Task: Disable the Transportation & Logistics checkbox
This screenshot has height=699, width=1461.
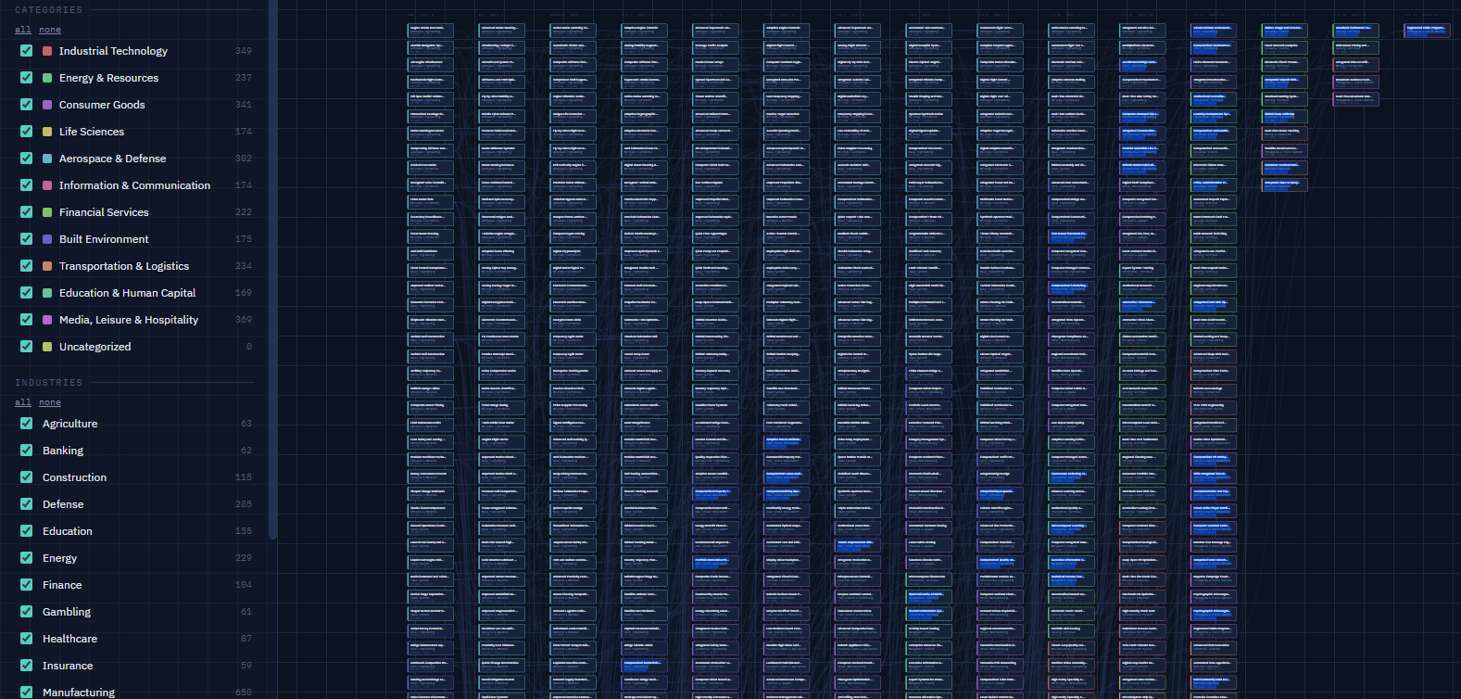Action: point(27,266)
